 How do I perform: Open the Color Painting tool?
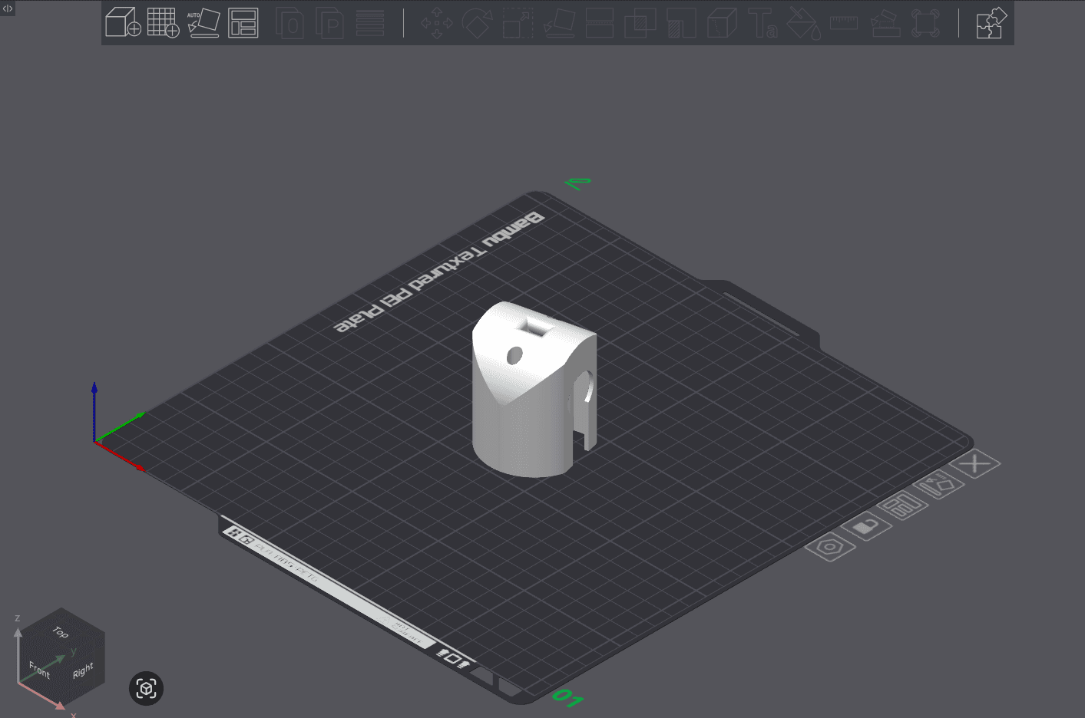[x=804, y=22]
